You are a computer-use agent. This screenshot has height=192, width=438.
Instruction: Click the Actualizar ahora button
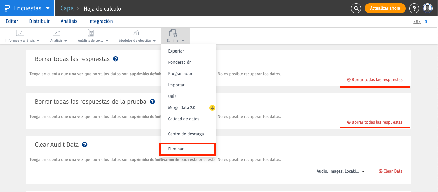[x=385, y=8]
